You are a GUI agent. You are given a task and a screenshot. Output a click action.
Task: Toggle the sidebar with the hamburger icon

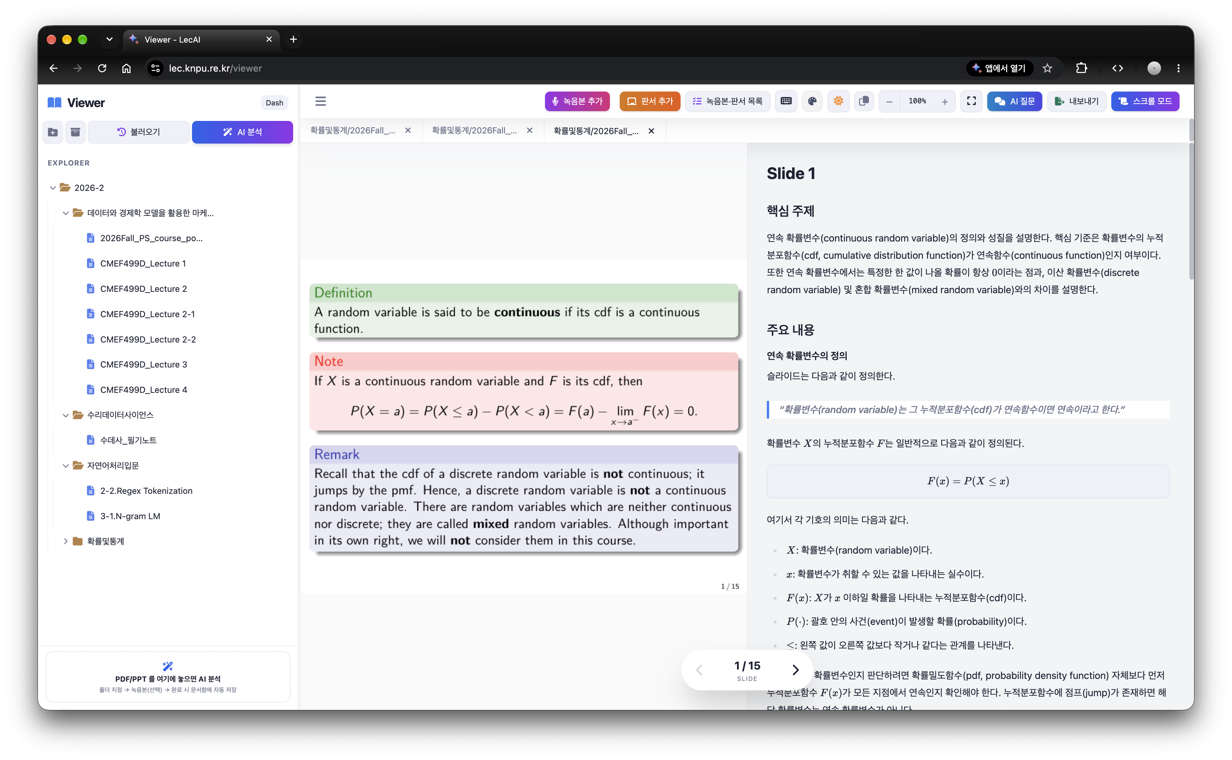(x=321, y=101)
